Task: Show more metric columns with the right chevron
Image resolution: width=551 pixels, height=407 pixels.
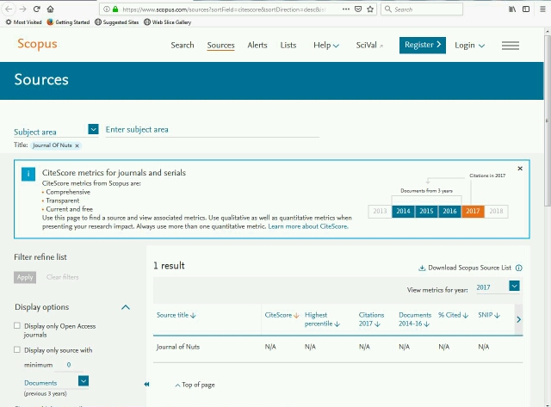Action: 518,319
